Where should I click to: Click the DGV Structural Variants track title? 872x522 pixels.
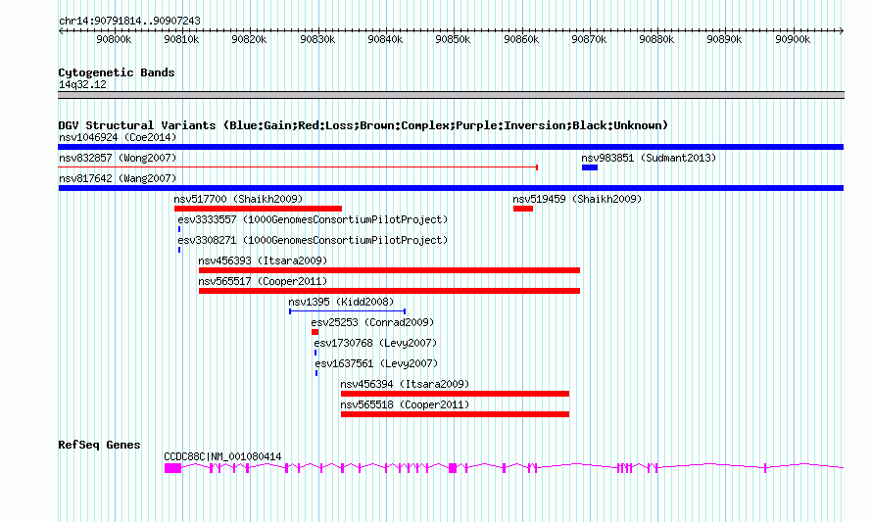coord(363,125)
